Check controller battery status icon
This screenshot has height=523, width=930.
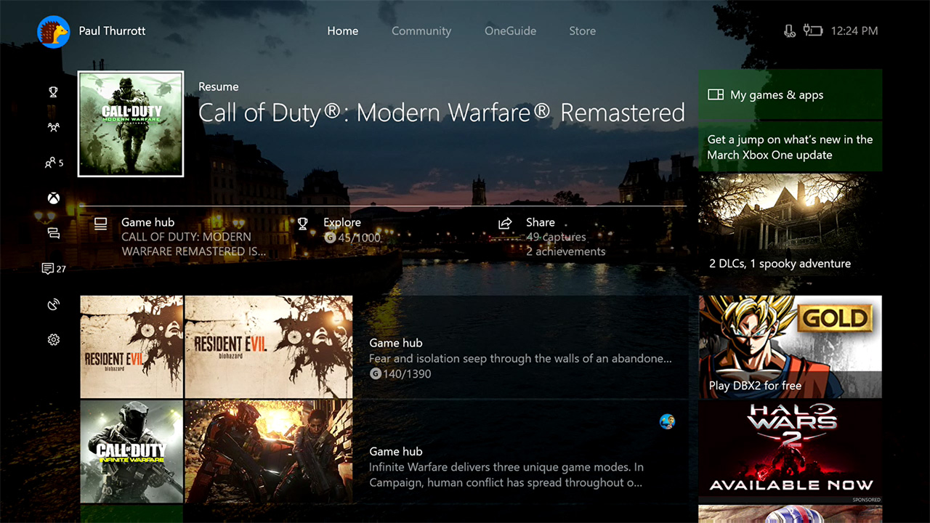(813, 31)
